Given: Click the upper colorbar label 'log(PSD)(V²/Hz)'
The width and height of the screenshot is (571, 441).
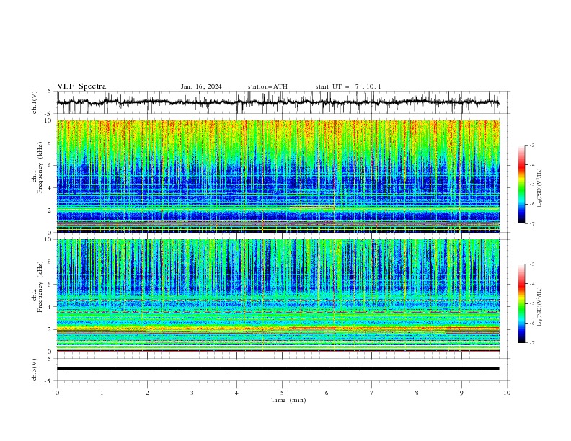Looking at the screenshot, I should pyautogui.click(x=539, y=188).
